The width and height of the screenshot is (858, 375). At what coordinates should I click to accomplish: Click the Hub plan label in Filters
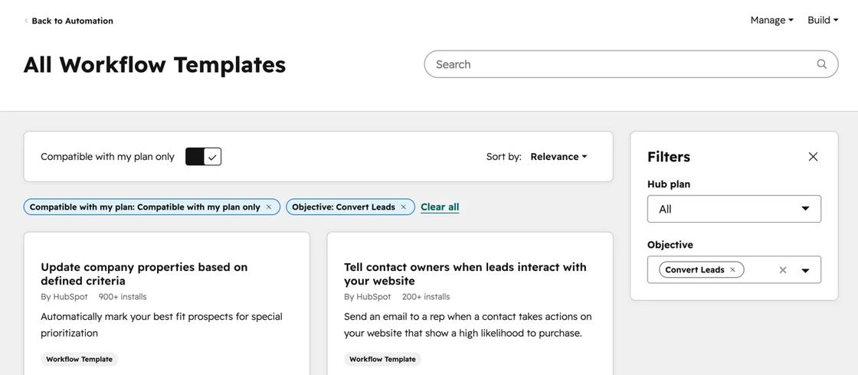pyautogui.click(x=669, y=184)
